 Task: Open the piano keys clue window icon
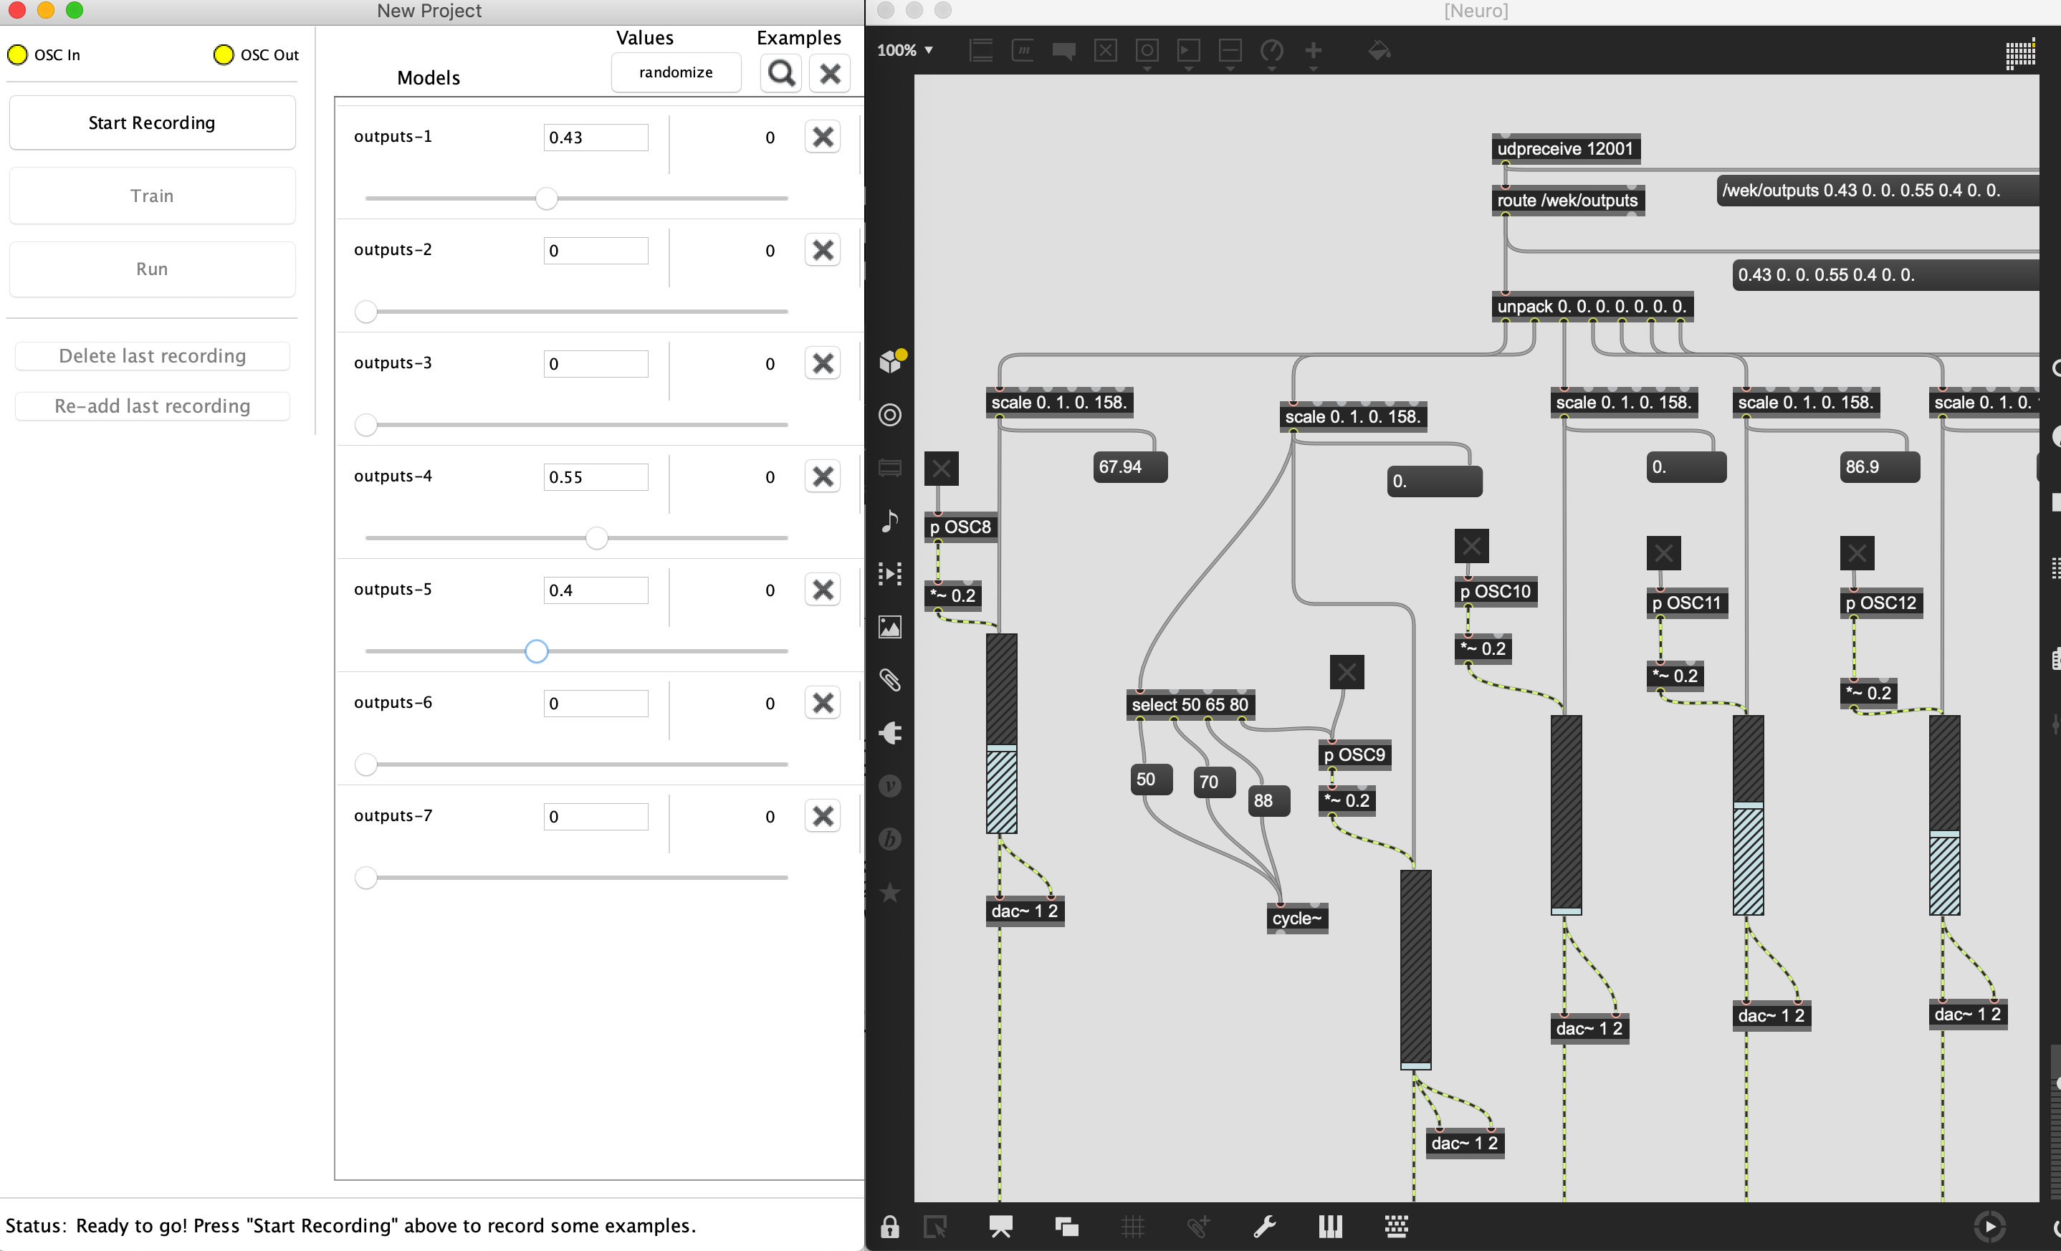[1330, 1227]
